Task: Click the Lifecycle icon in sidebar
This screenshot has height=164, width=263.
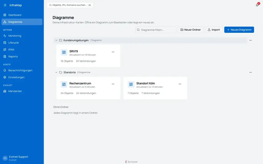Action: [x=5, y=43]
